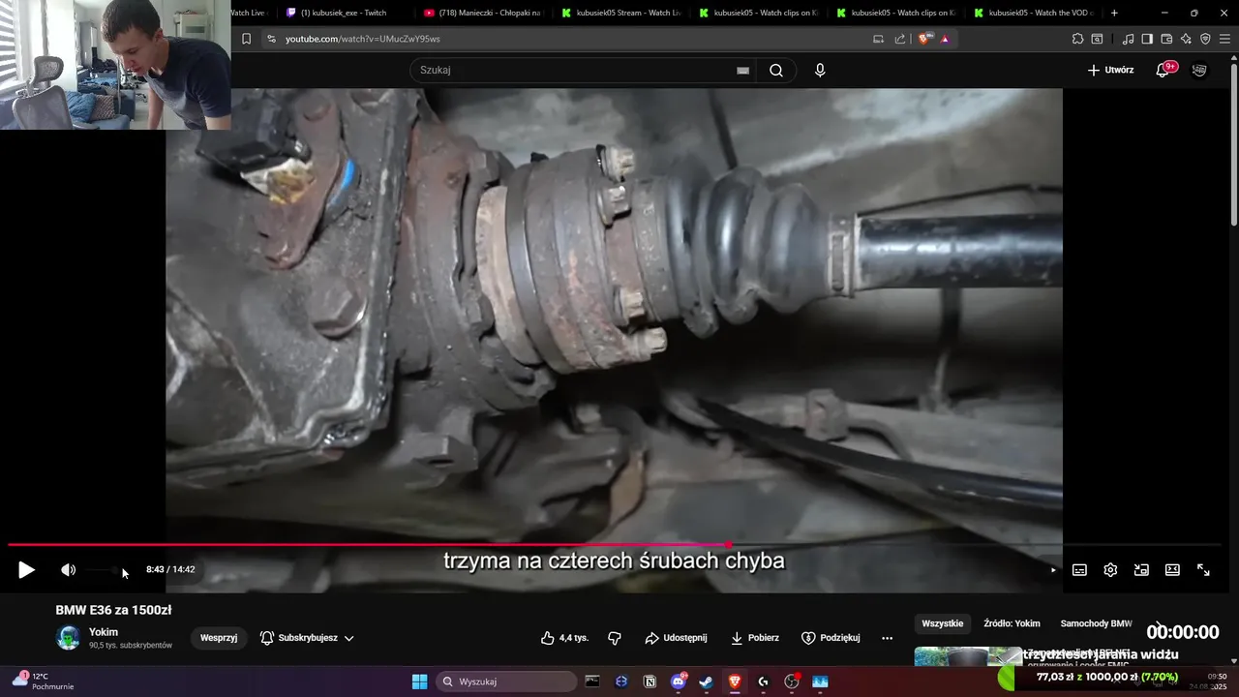Open the recommended video thumbnail below the filter chips
Image resolution: width=1239 pixels, height=697 pixels.
[x=968, y=656]
